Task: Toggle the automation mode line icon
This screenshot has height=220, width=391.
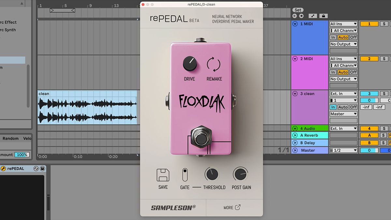Action: pos(313,16)
